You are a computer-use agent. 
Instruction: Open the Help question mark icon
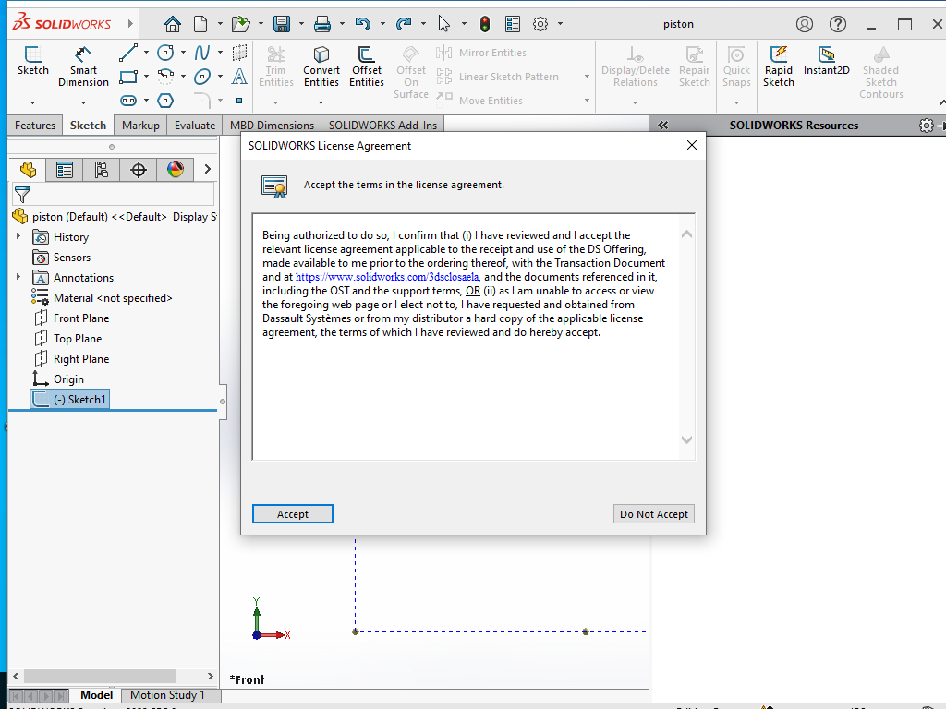pos(837,24)
